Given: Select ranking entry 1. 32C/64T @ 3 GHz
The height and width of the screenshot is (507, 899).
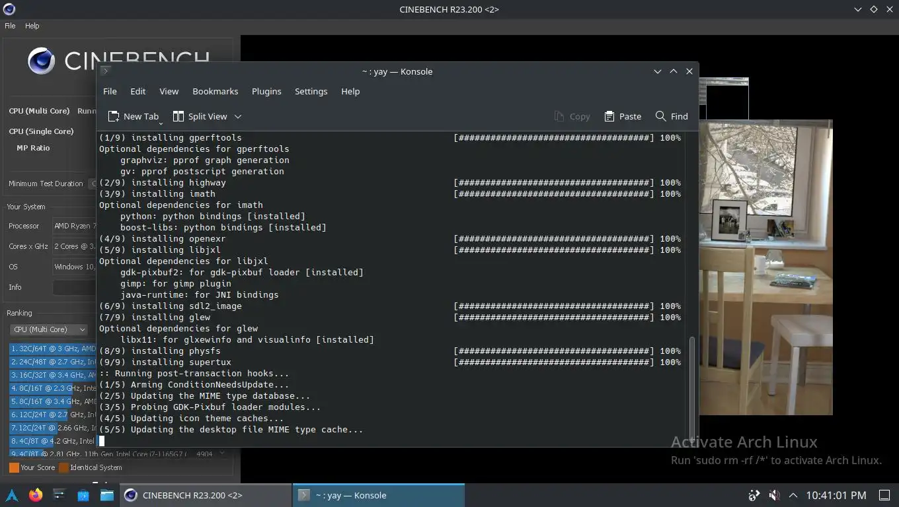Looking at the screenshot, I should pos(53,349).
